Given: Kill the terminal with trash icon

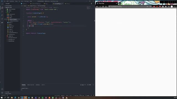Looking at the screenshot, I should pyautogui.click(x=90, y=85).
